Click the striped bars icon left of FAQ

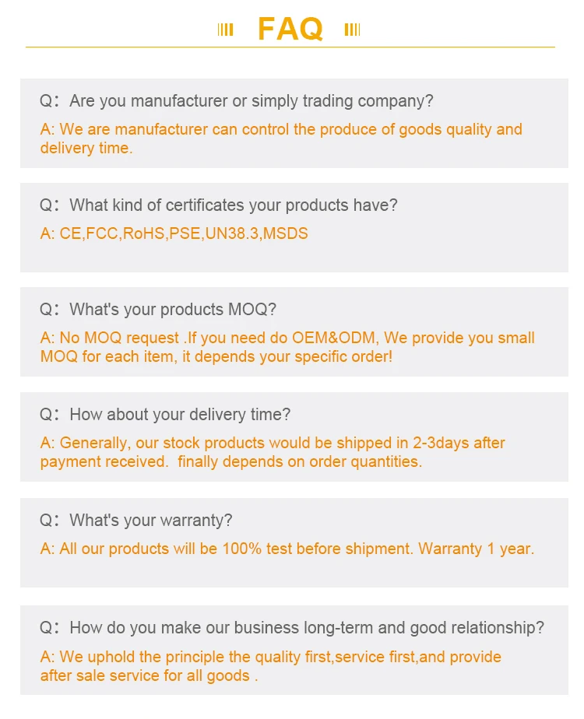(225, 30)
